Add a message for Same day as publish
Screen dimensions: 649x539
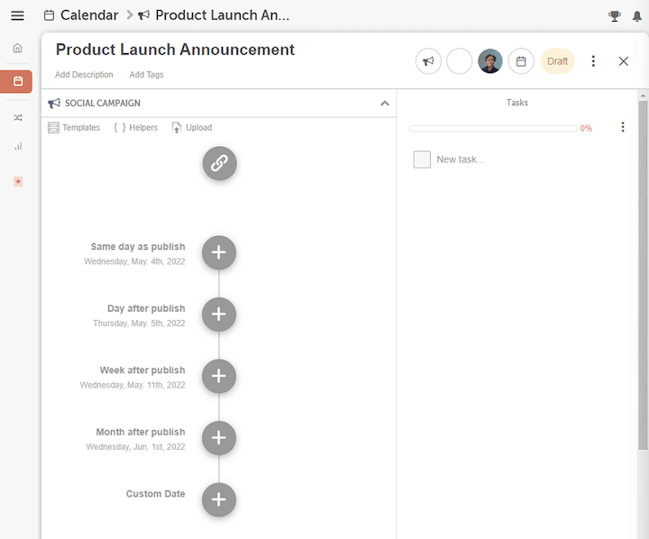(219, 253)
